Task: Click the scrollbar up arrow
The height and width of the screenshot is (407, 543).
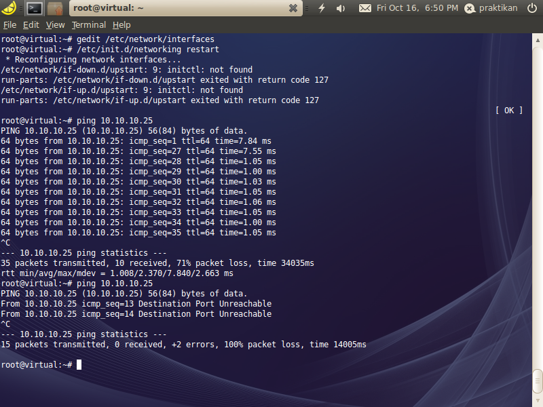Action: (538, 40)
